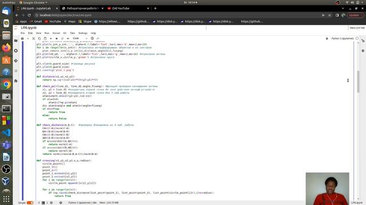Click the clock icon in the notebook toolbar

tap(92, 38)
